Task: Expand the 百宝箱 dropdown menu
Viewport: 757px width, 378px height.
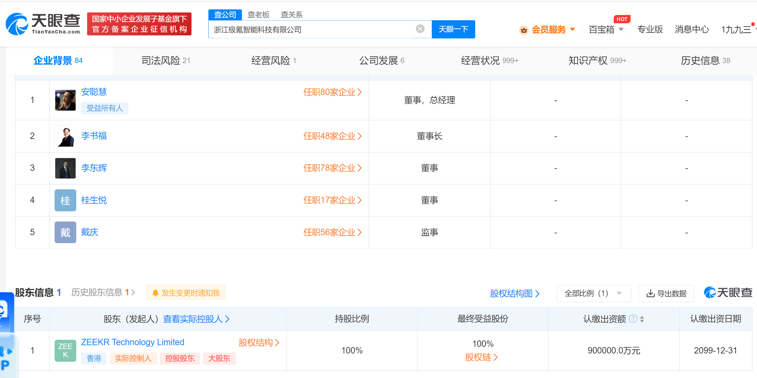Action: coord(606,30)
